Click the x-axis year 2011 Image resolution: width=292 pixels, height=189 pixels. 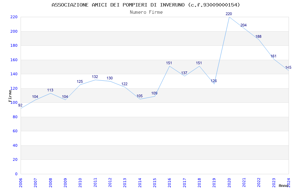[x=95, y=182]
